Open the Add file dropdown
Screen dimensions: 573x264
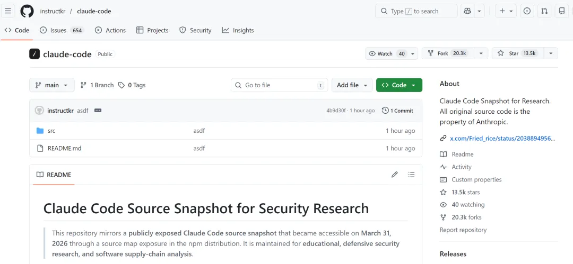click(353, 85)
